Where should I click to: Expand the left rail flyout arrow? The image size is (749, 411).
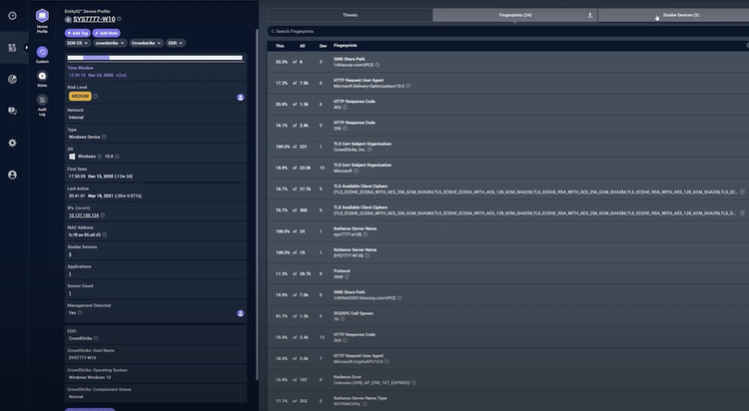click(x=26, y=47)
